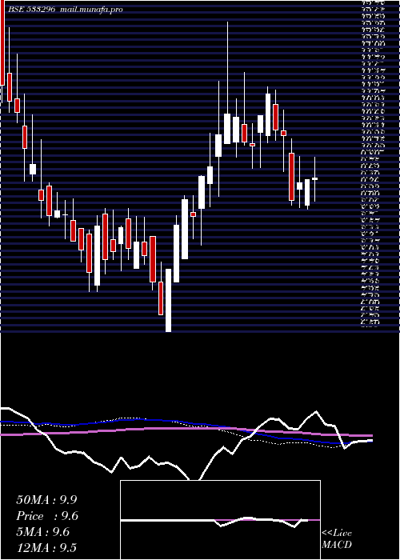Click the 50MA : 9.9 value
The width and height of the screenshot is (400, 560).
click(46, 500)
